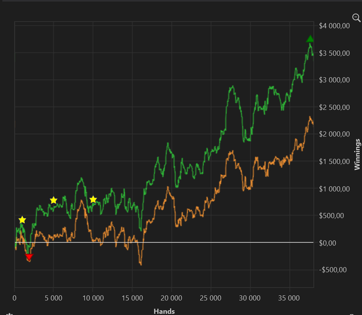Click the $1 000,00 axis label

click(334, 189)
